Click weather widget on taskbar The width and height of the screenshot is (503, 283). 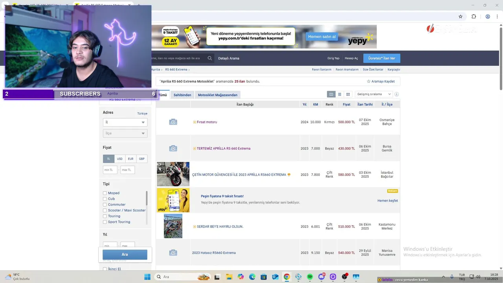17,277
